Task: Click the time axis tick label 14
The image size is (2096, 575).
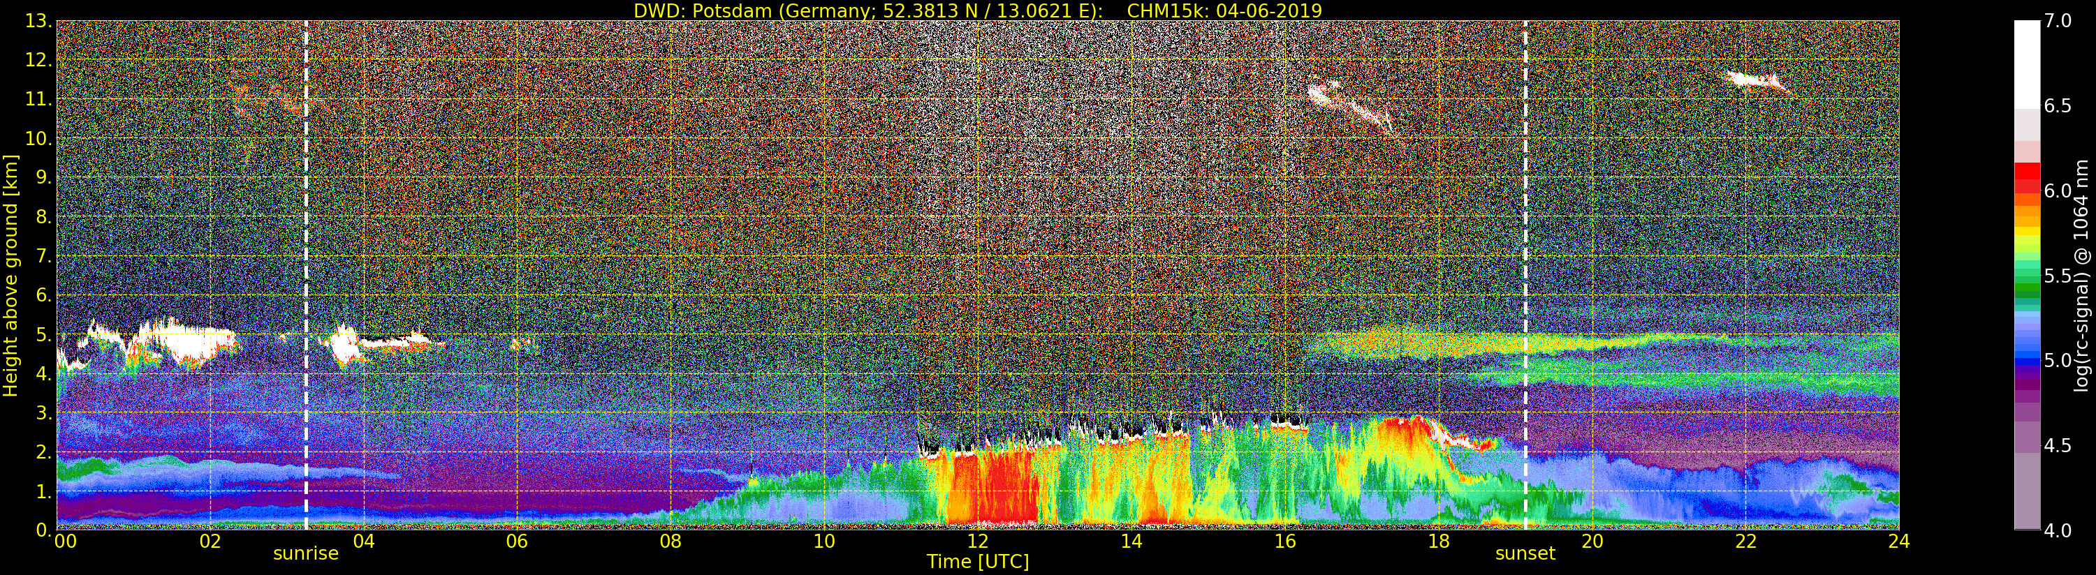Action: tap(1131, 542)
